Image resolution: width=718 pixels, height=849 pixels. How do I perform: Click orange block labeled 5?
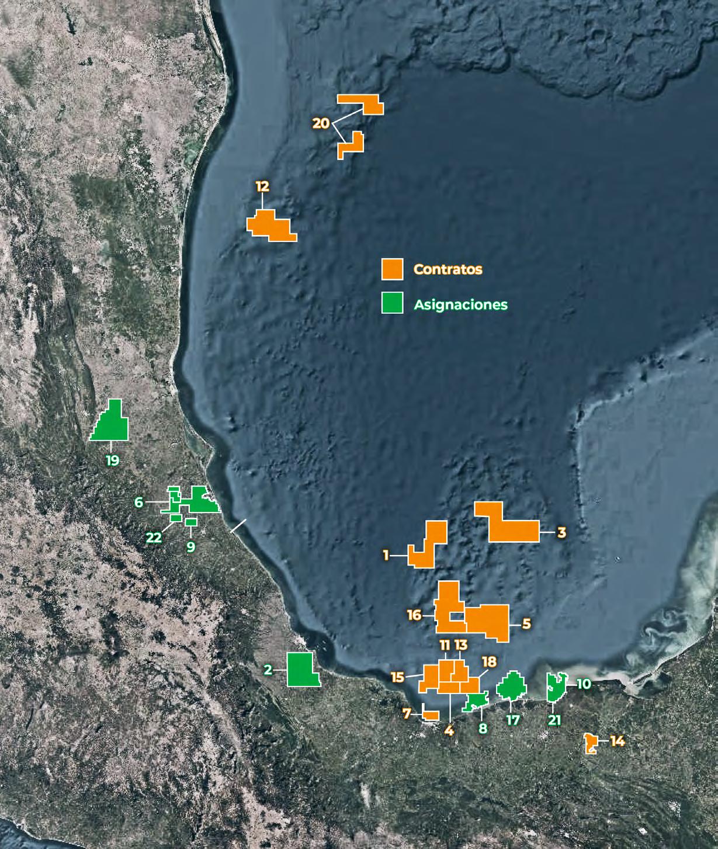tap(488, 622)
